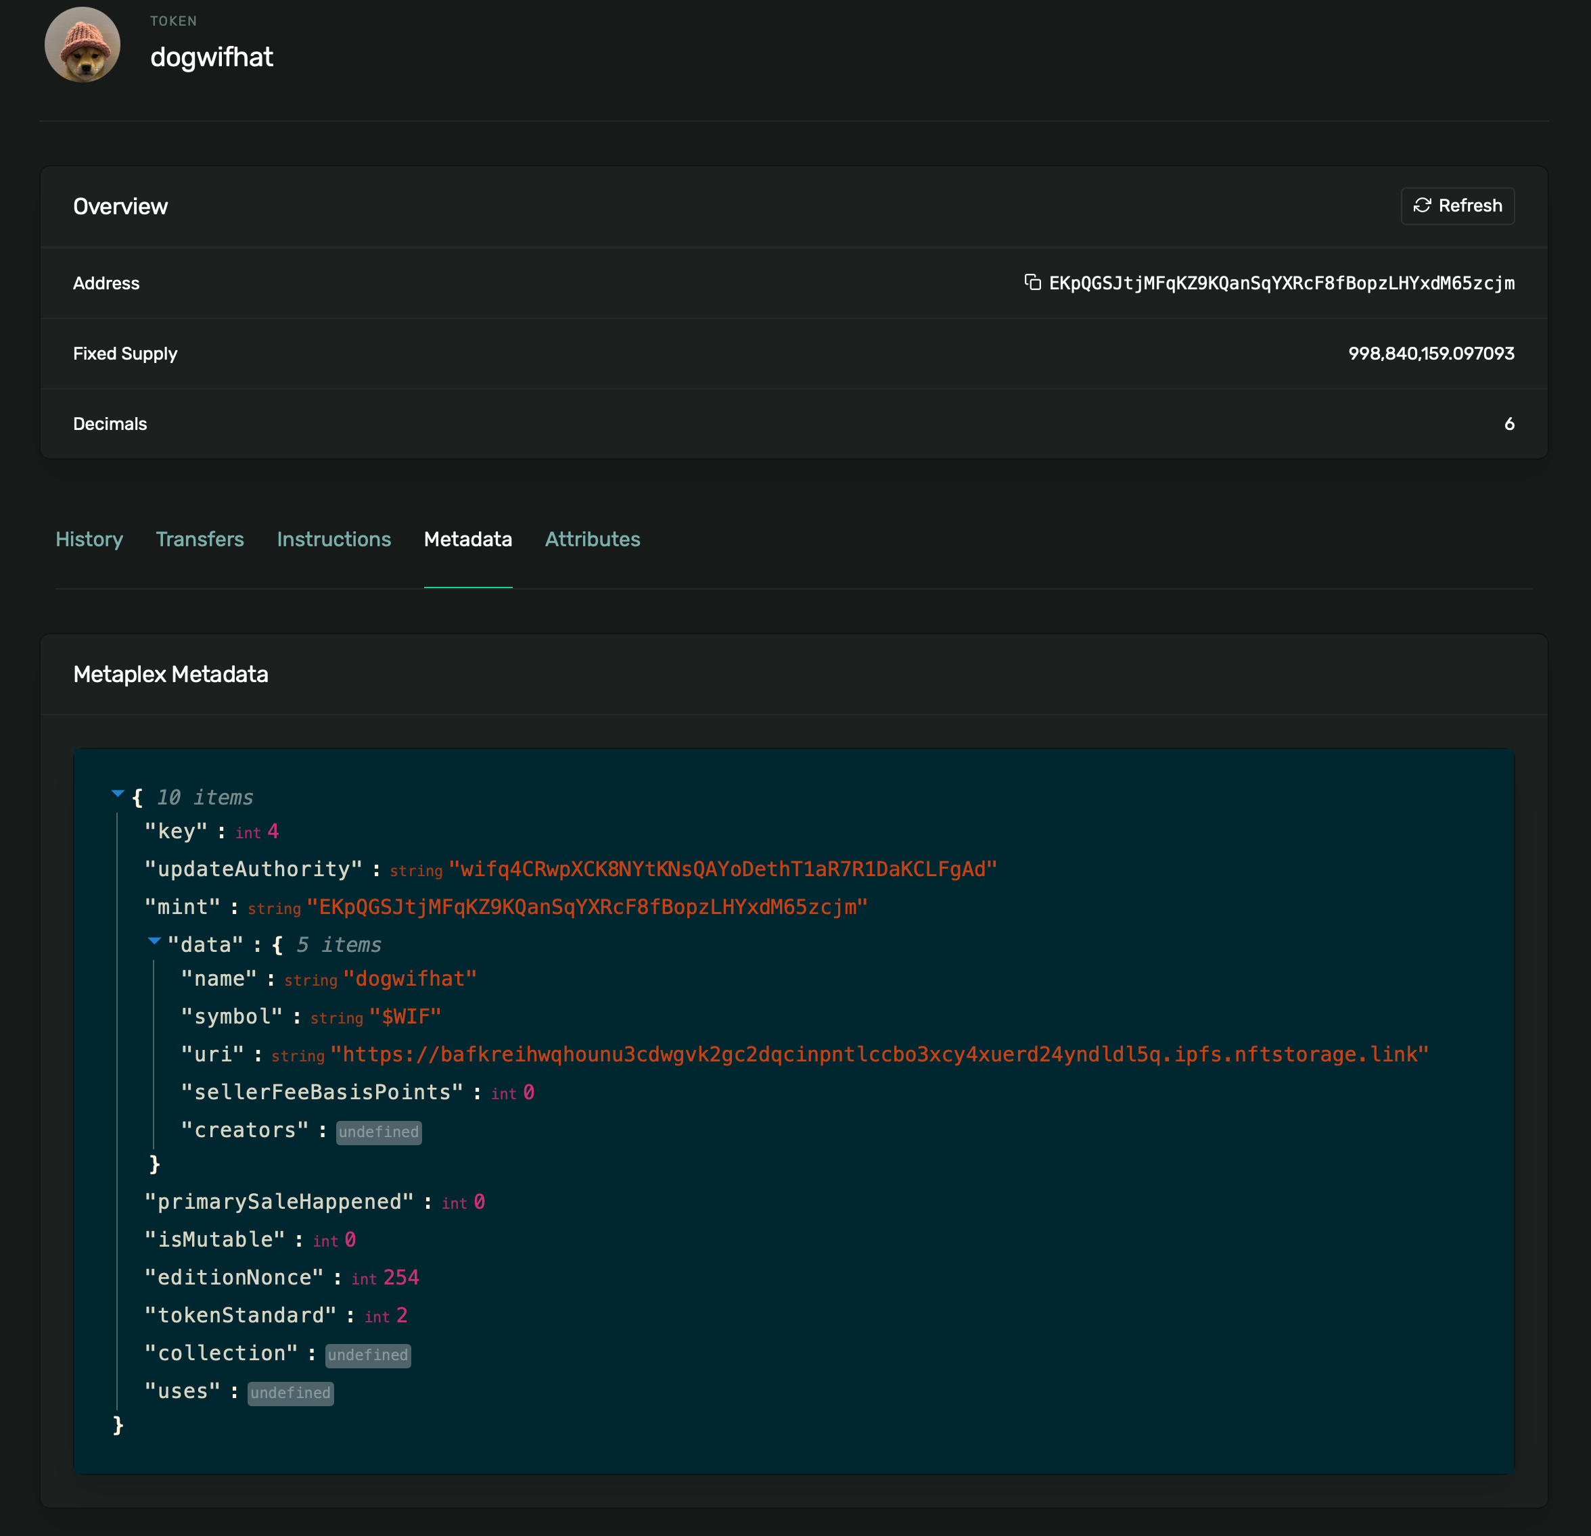The image size is (1591, 1536).
Task: Copy the token address using the copy icon
Action: [x=1032, y=283]
